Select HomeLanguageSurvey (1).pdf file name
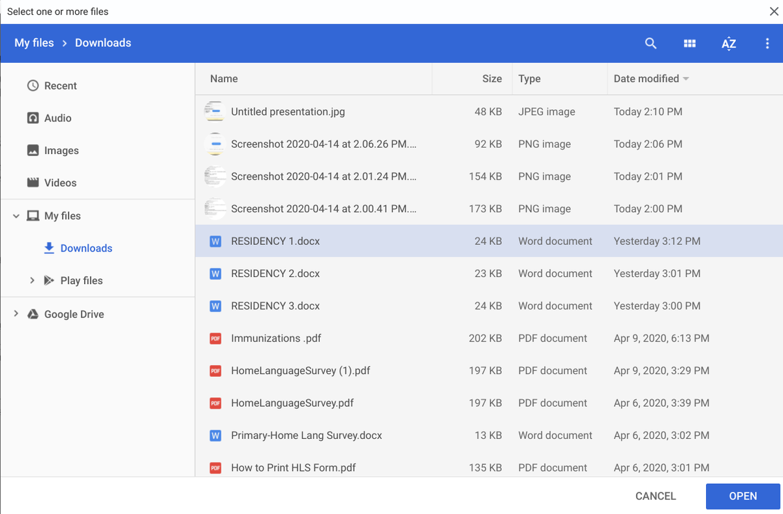783x514 pixels. pos(301,370)
